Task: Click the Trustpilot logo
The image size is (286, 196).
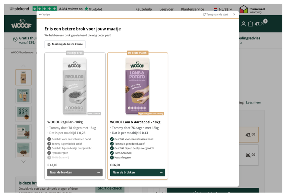Action: [x=93, y=9]
